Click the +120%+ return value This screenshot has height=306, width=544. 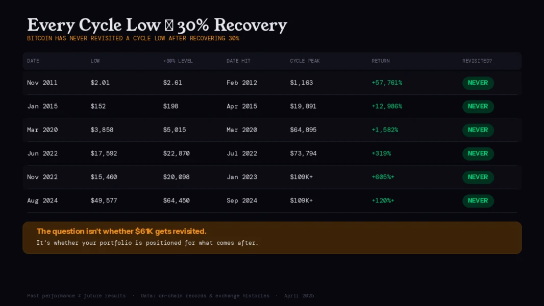pyautogui.click(x=383, y=201)
